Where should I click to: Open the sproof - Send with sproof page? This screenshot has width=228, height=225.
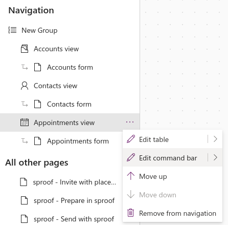(74, 219)
